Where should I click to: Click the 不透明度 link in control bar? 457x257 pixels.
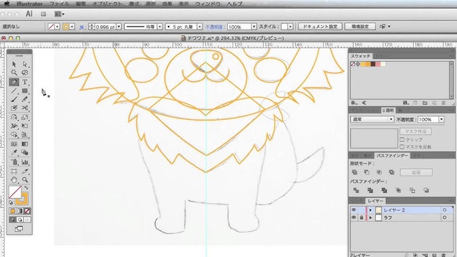214,27
